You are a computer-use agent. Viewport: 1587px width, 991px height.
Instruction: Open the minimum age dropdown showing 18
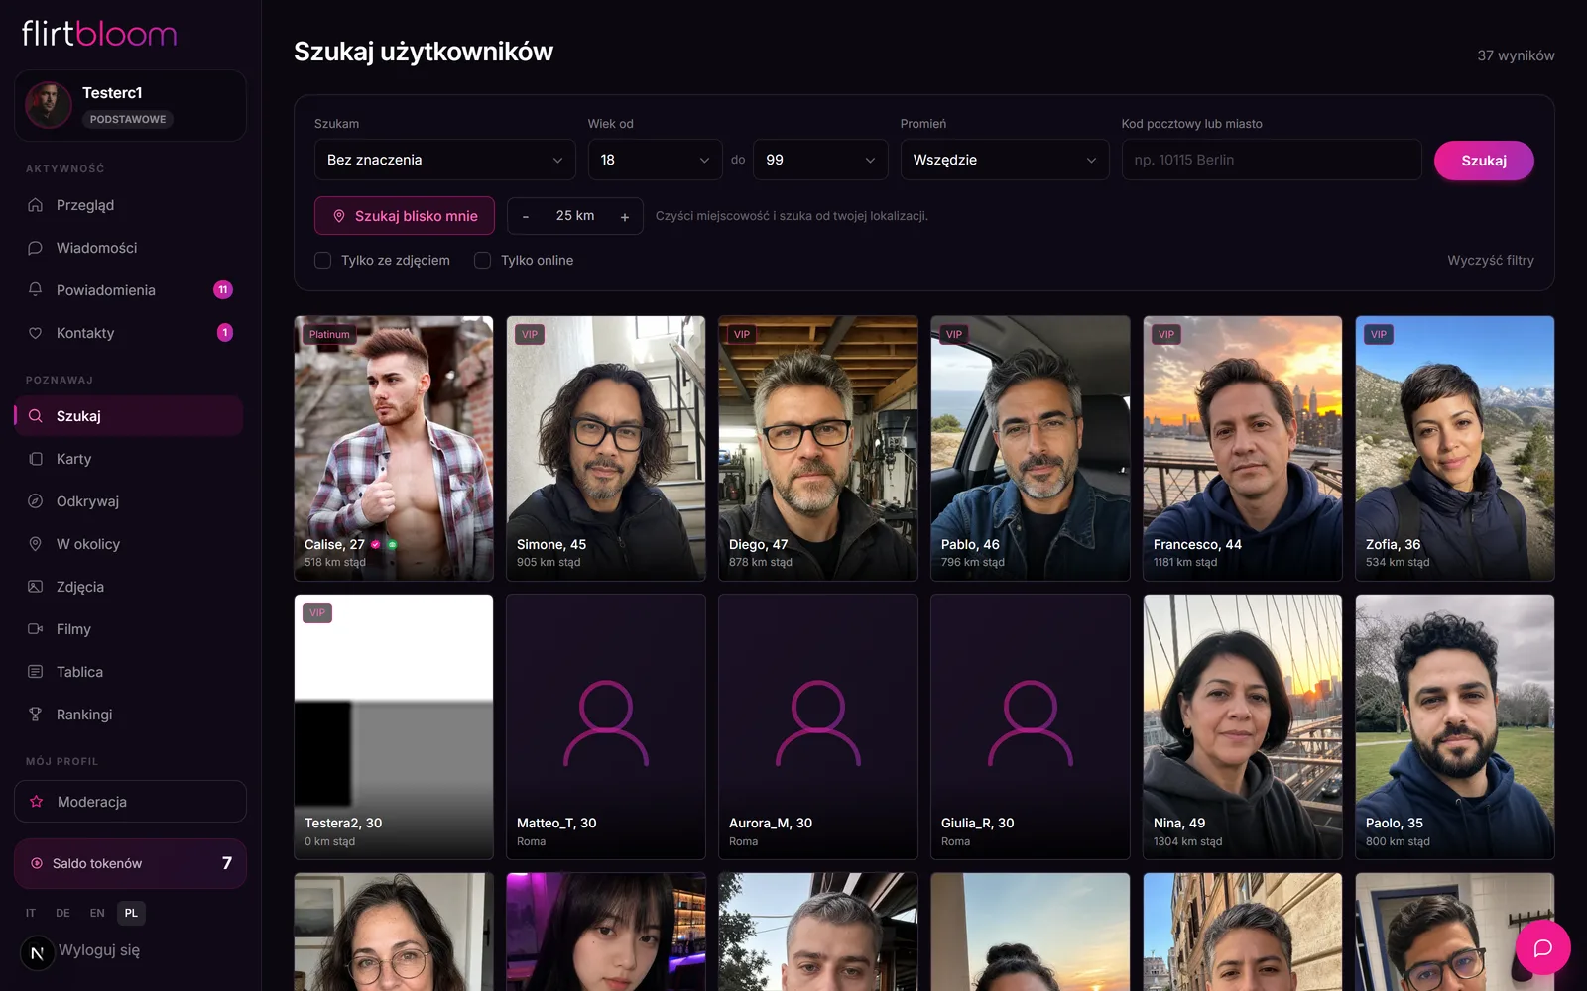[x=655, y=160]
